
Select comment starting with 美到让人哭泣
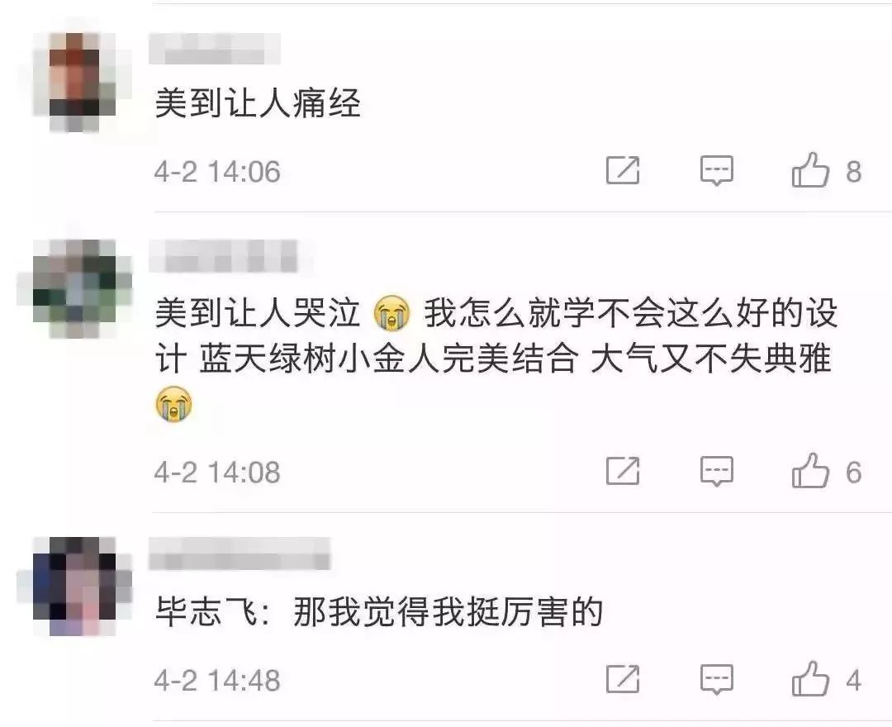(x=496, y=359)
